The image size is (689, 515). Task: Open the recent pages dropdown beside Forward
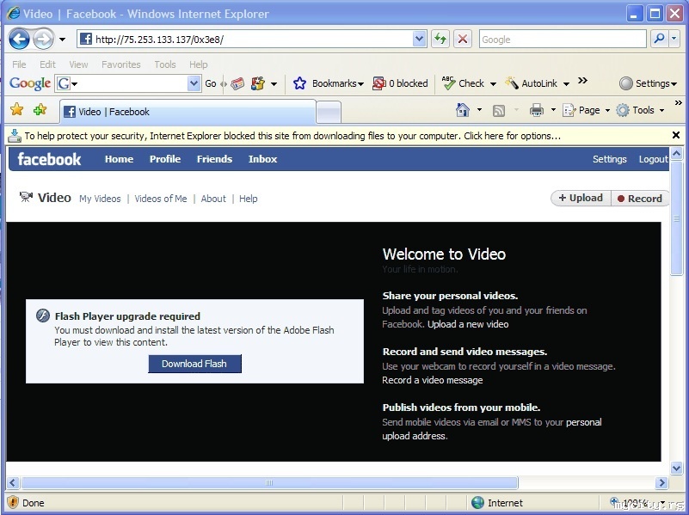click(63, 40)
